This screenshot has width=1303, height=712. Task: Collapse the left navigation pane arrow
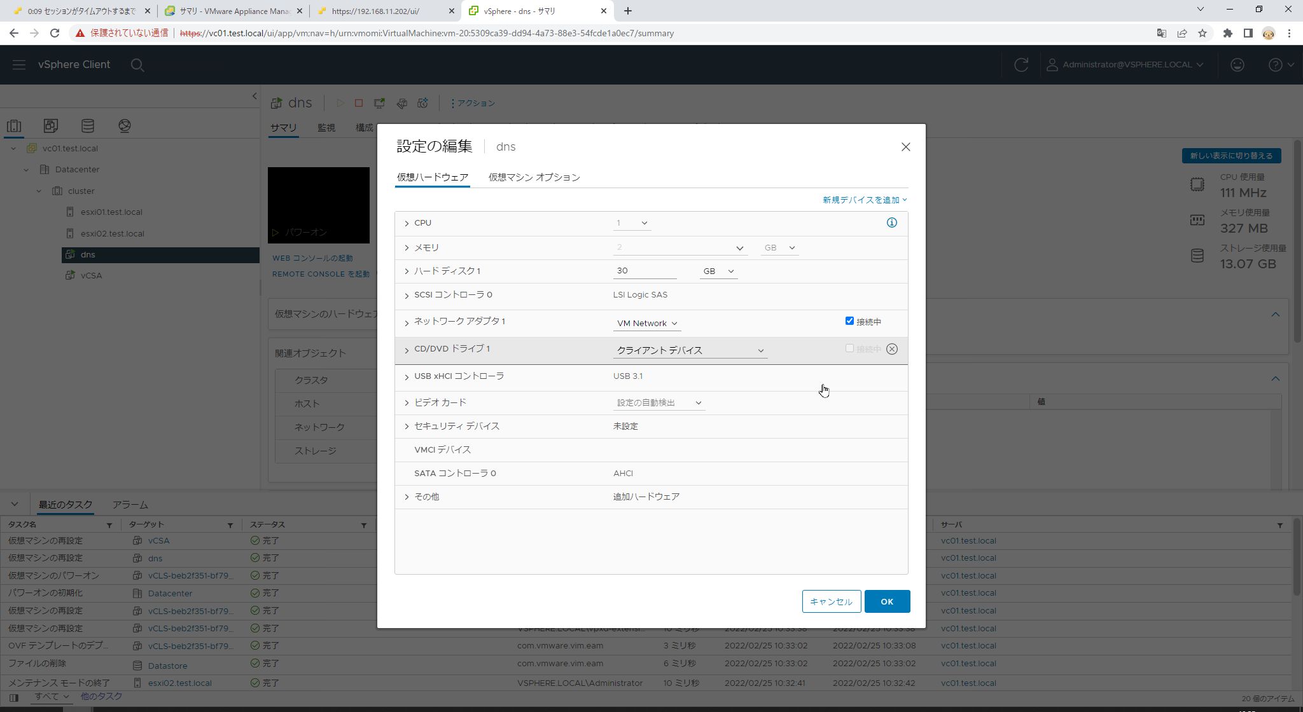click(254, 96)
